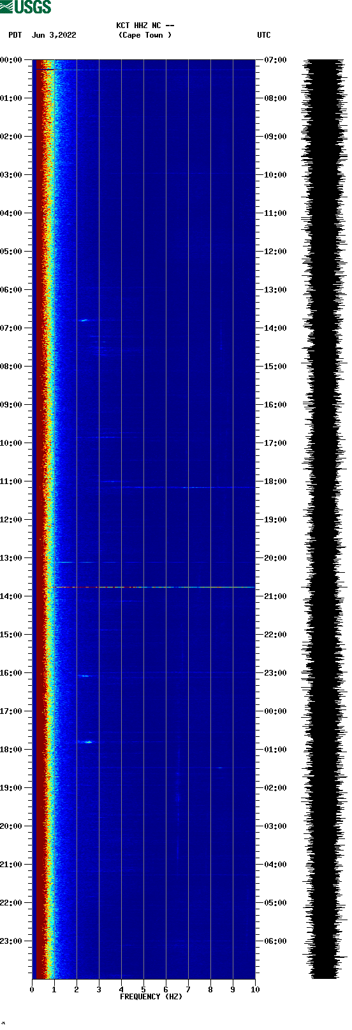Click the 'PDT' timezone label

tap(15, 35)
